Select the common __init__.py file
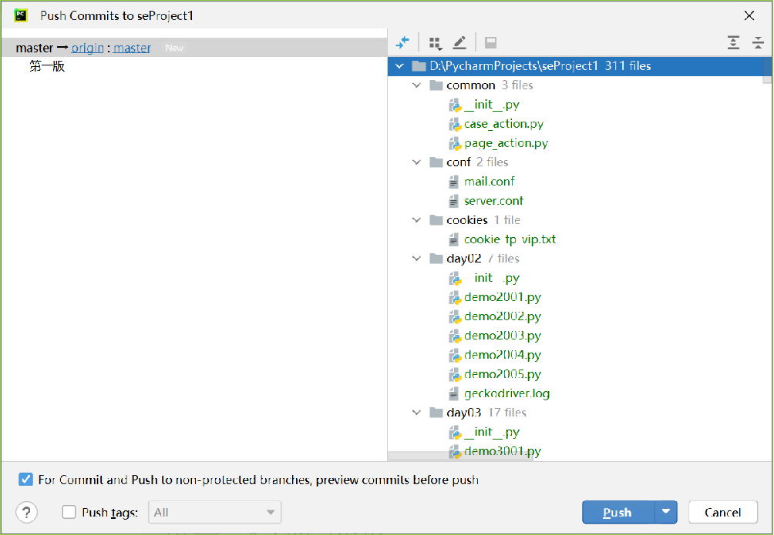774x535 pixels. click(492, 105)
